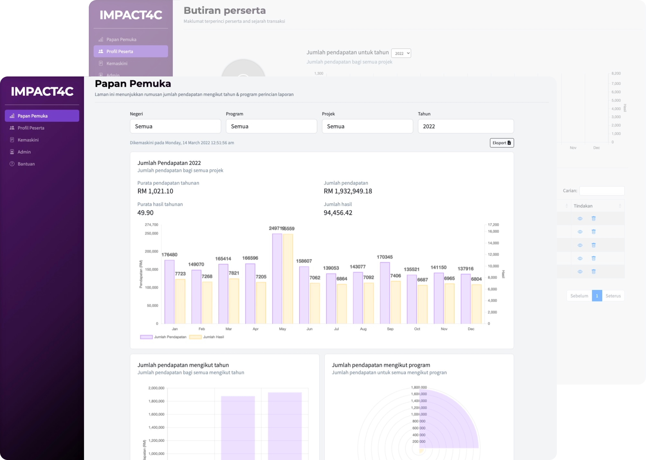Toggle Jumlah Hasil legend swatch
This screenshot has height=460, width=646.
click(195, 337)
